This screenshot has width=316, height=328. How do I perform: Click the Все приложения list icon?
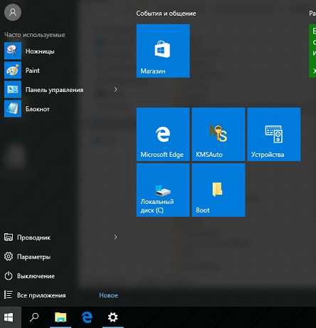click(x=9, y=295)
